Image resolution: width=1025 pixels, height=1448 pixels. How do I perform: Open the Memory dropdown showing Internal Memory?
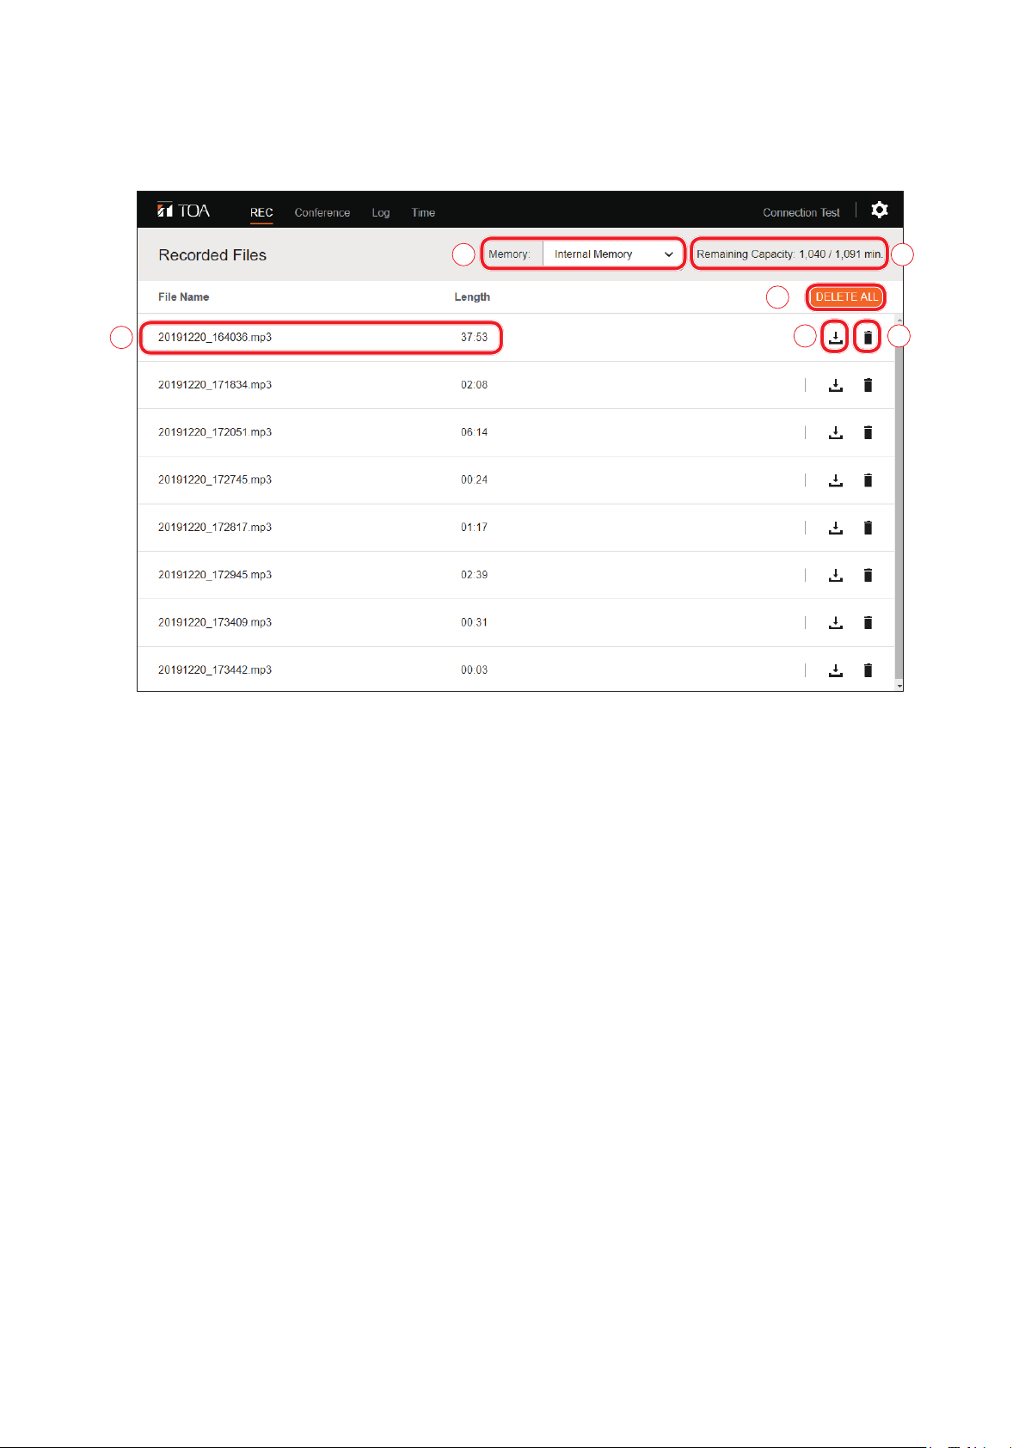[613, 254]
